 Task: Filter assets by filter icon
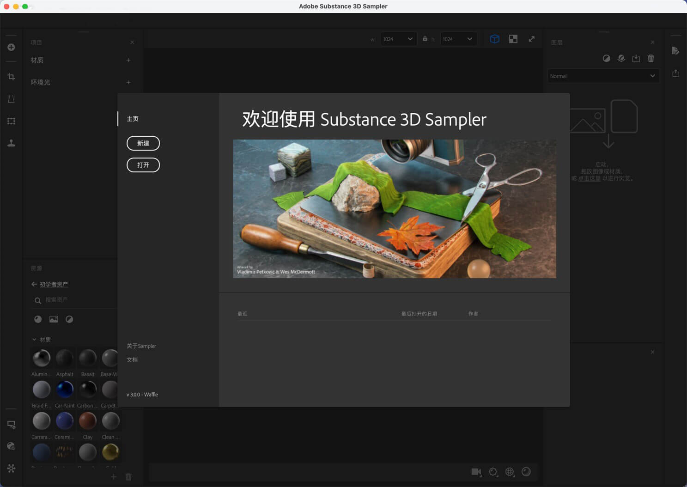(x=69, y=319)
